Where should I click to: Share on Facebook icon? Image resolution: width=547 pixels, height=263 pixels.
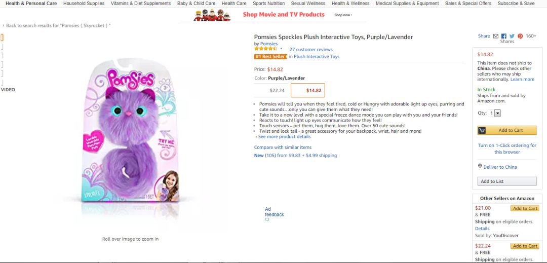coord(504,36)
